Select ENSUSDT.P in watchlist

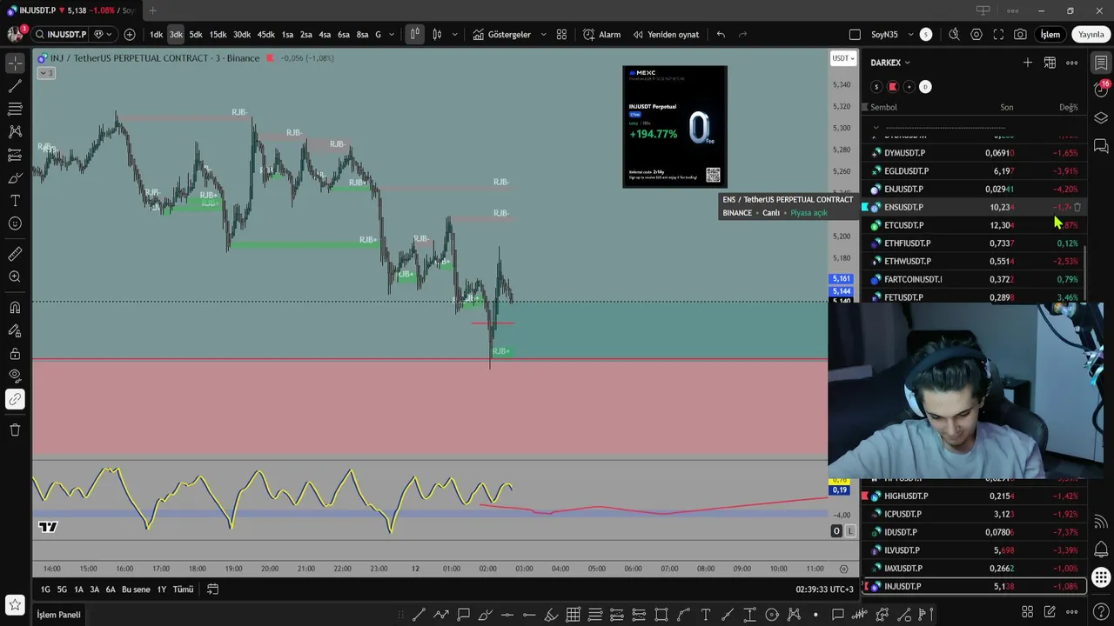click(x=974, y=207)
